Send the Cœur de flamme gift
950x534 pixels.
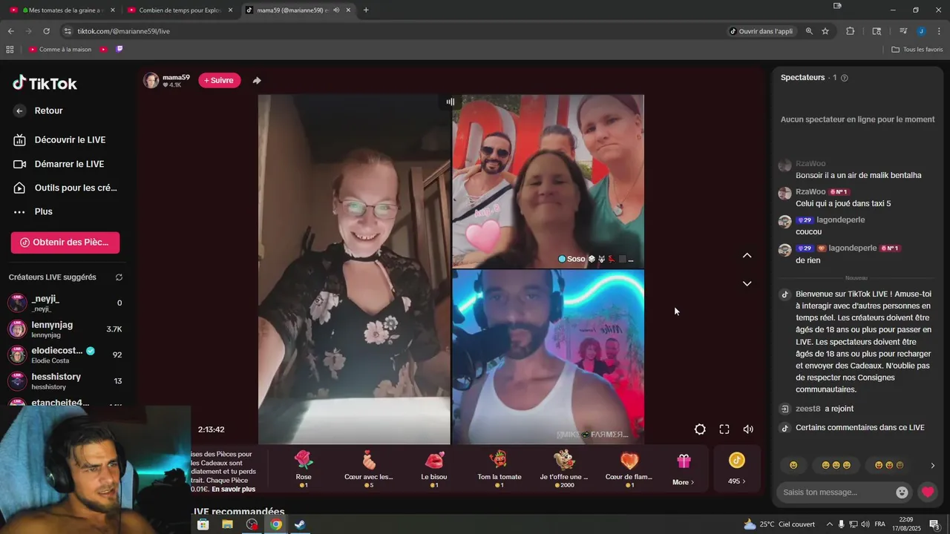[x=629, y=469]
